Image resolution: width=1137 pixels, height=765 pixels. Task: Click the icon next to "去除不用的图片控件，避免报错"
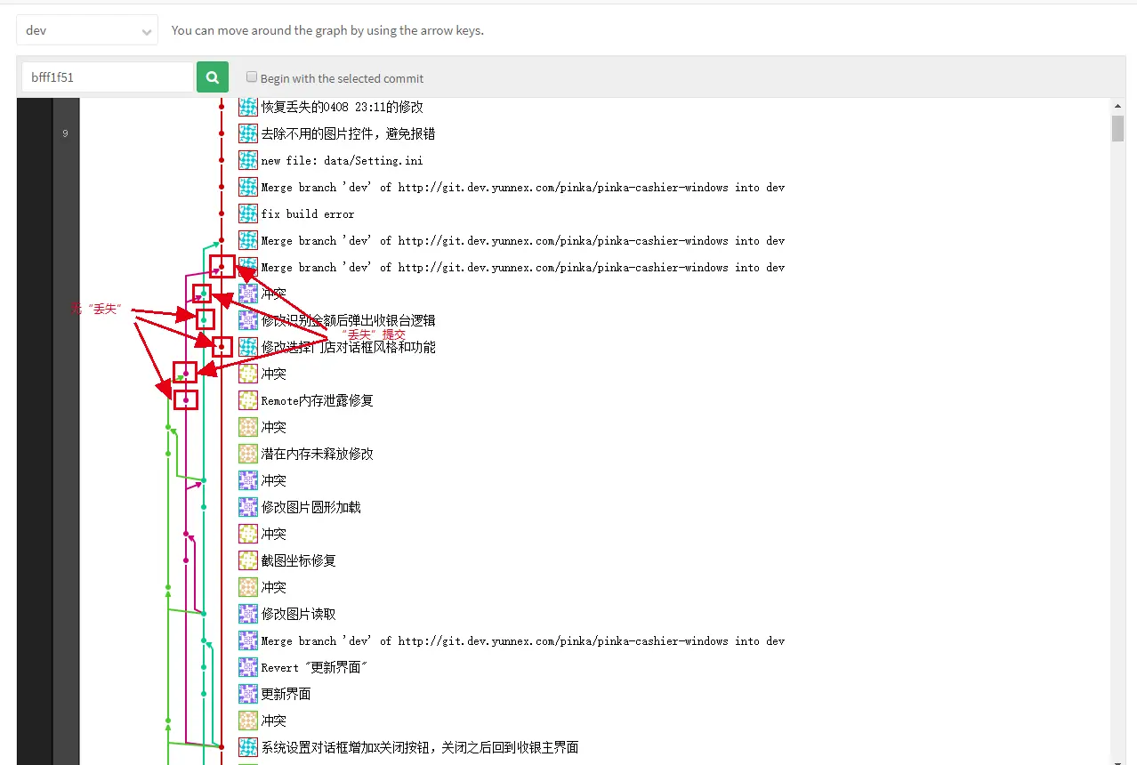pos(246,133)
